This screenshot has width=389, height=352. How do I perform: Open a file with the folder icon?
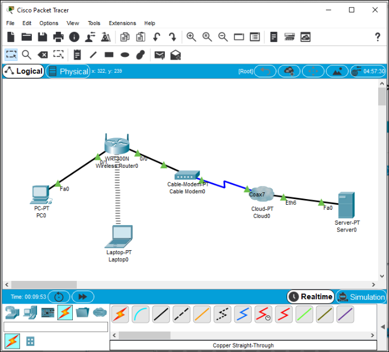coord(27,37)
